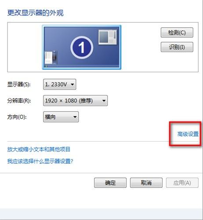Click the mini window graphic inside monitor preview
The image size is (203, 220).
click(108, 37)
